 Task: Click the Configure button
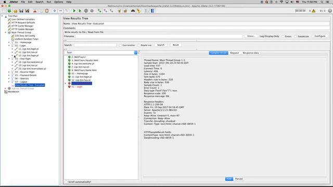pos(320,36)
